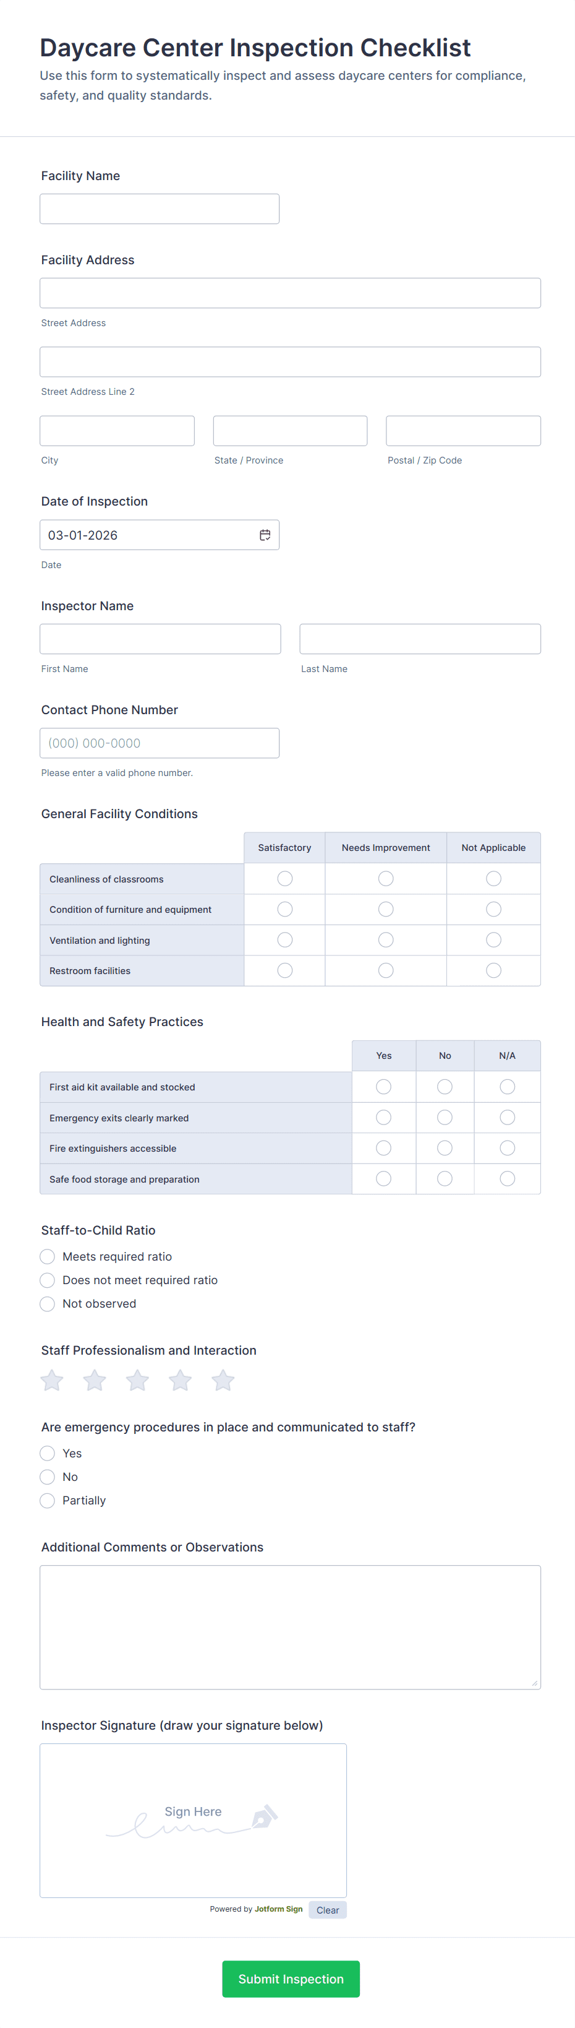This screenshot has height=2028, width=575.
Task: Rate staff professionalism two stars
Action: point(95,1380)
